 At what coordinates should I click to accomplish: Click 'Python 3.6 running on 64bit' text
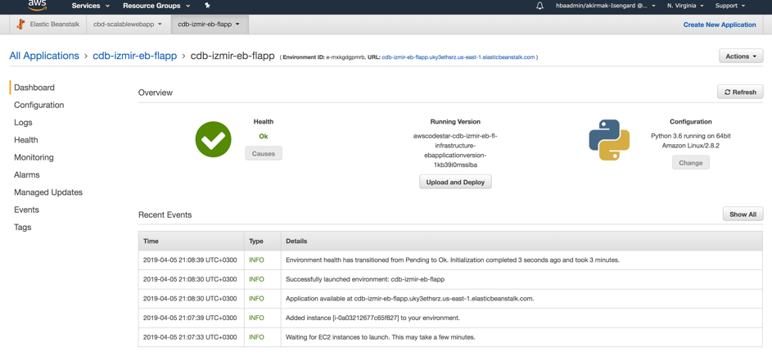tap(690, 137)
